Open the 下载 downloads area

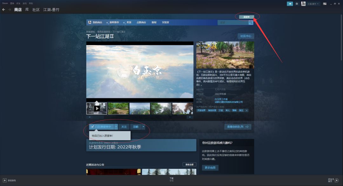pyautogui.click(x=171, y=179)
